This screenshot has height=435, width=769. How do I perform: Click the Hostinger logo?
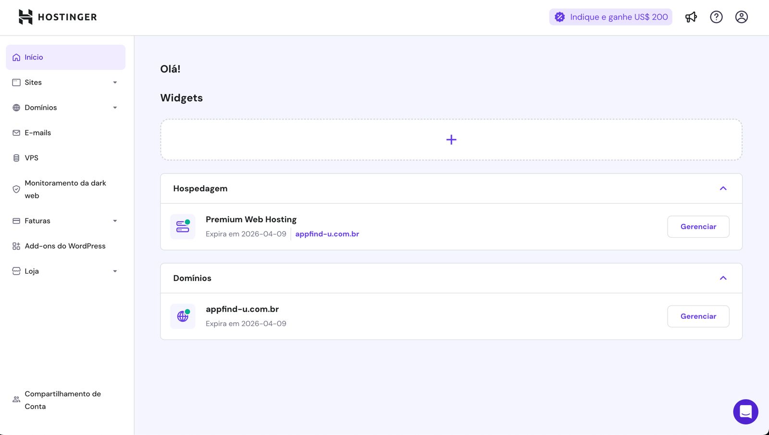(x=58, y=17)
